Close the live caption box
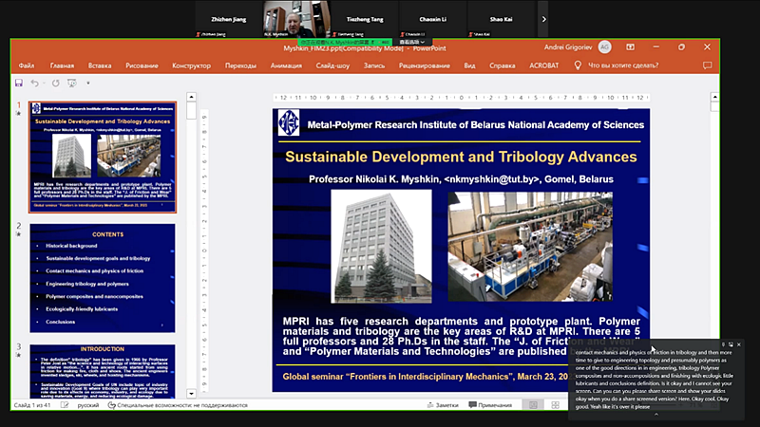Image resolution: width=760 pixels, height=427 pixels. [x=739, y=344]
